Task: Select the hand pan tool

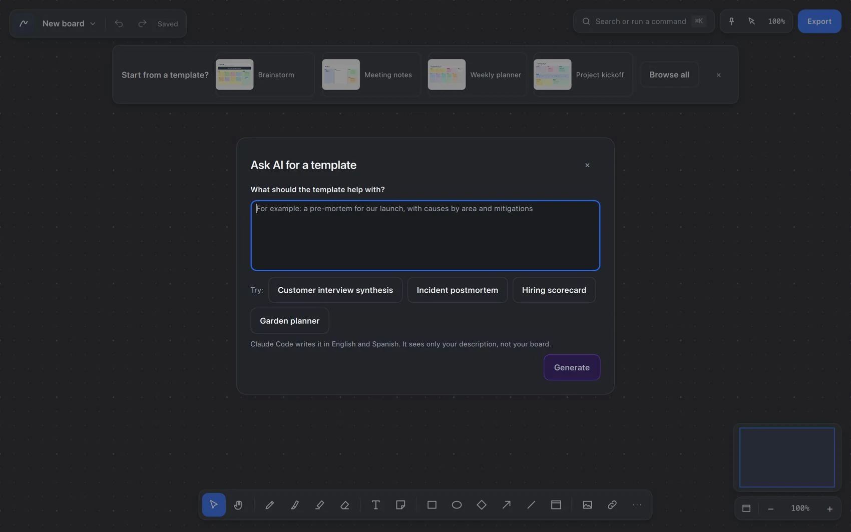Action: (238, 504)
